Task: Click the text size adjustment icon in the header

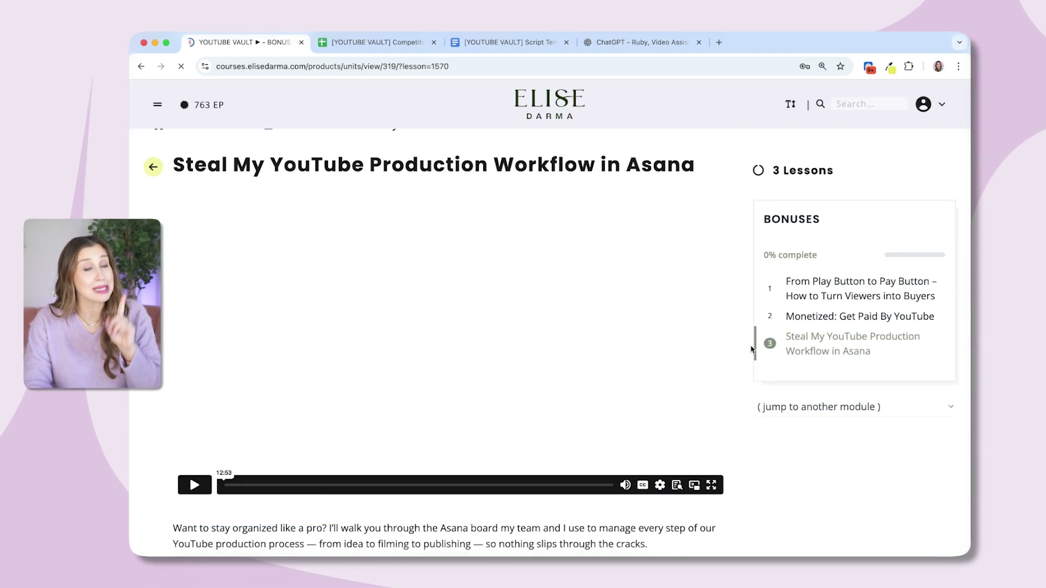Action: [790, 104]
